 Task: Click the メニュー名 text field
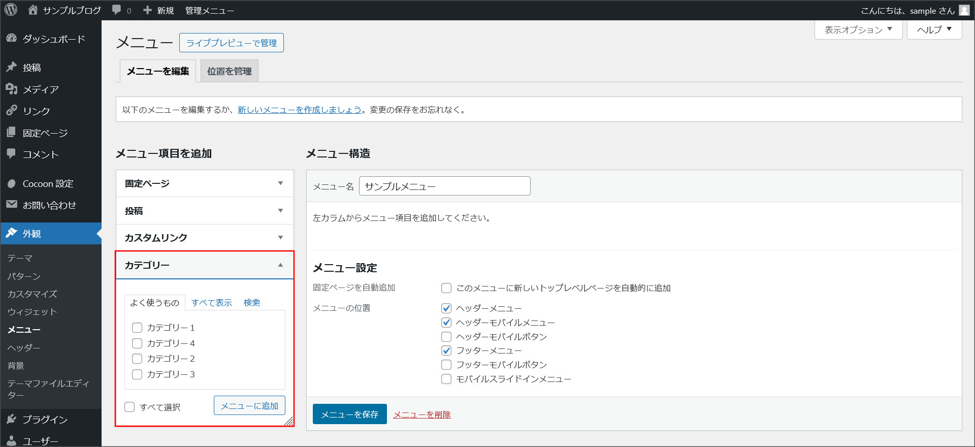[444, 186]
